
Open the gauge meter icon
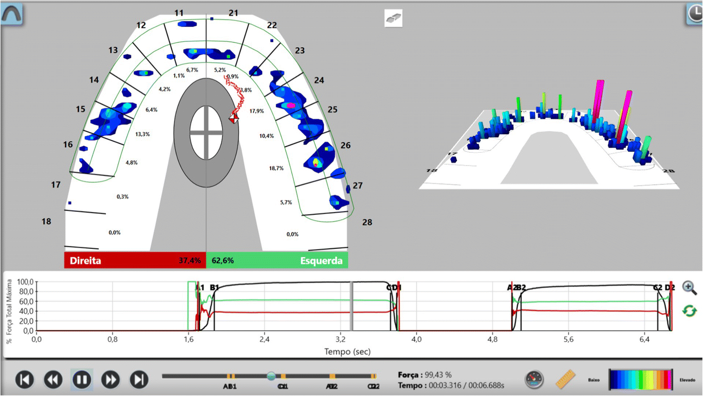pyautogui.click(x=534, y=380)
